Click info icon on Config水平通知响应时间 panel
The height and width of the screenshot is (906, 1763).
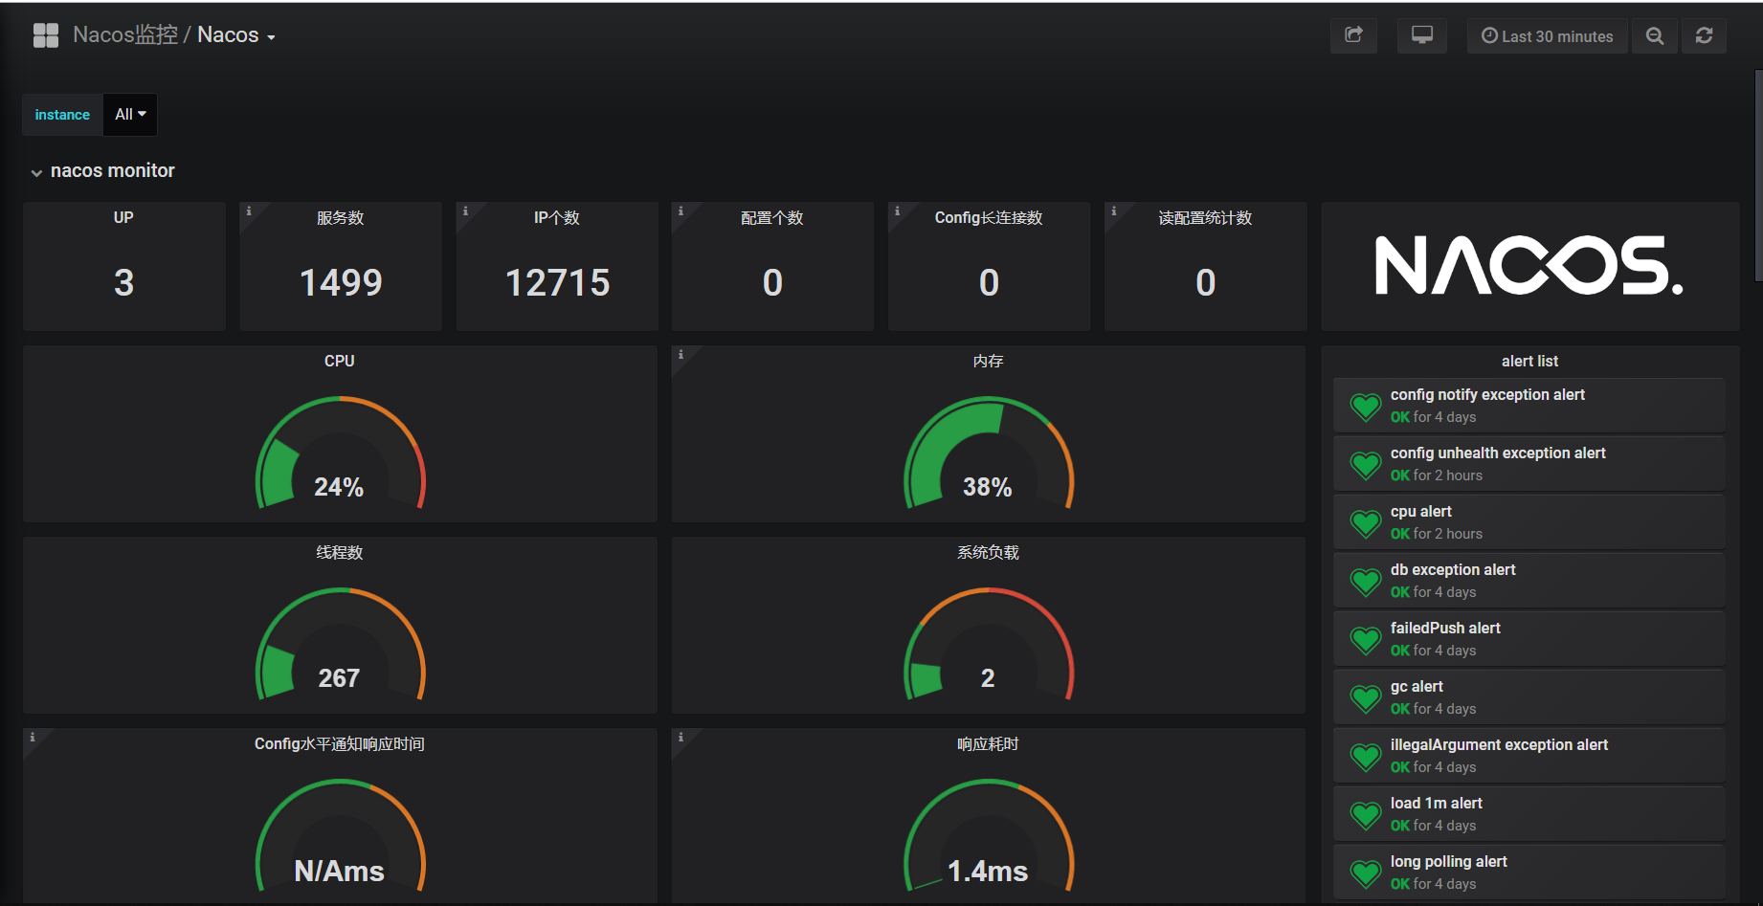pos(32,737)
